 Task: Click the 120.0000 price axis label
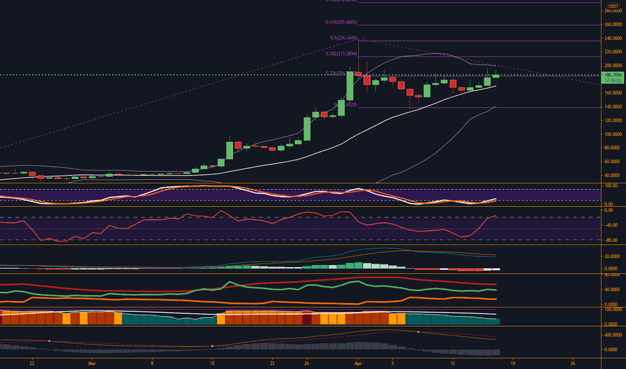tap(613, 121)
